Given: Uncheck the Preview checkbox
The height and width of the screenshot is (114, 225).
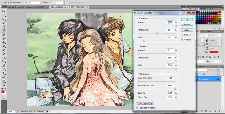Looking at the screenshot, I should tap(182, 40).
